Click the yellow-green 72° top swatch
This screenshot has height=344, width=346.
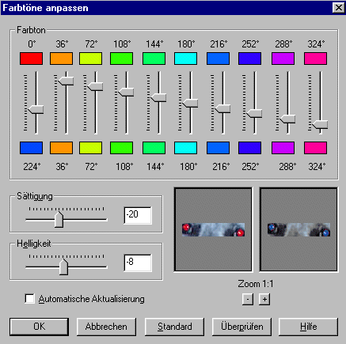coord(91,59)
